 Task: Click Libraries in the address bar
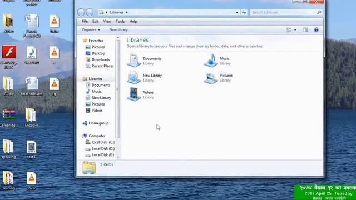[117, 12]
